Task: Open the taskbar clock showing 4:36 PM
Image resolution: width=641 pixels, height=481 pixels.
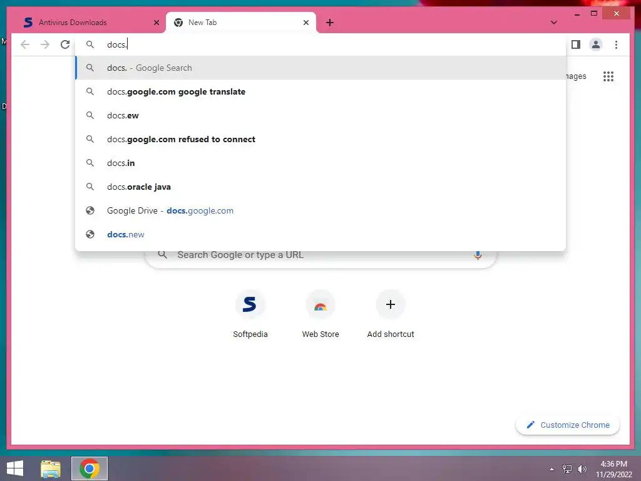Action: (613, 469)
